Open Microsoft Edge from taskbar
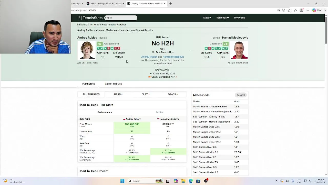Screen dimensions: 328x185 [x=191, y=181]
